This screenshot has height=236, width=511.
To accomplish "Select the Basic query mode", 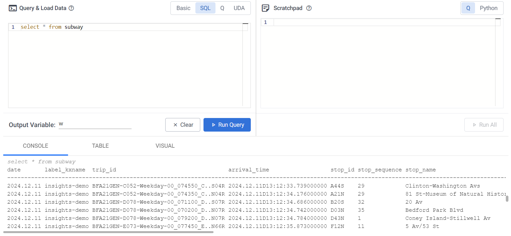I will (x=183, y=8).
